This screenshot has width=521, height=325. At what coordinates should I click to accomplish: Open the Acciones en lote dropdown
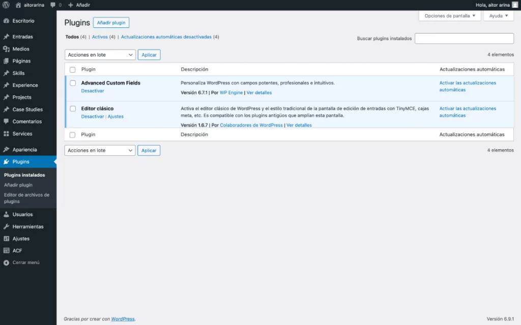tap(99, 54)
